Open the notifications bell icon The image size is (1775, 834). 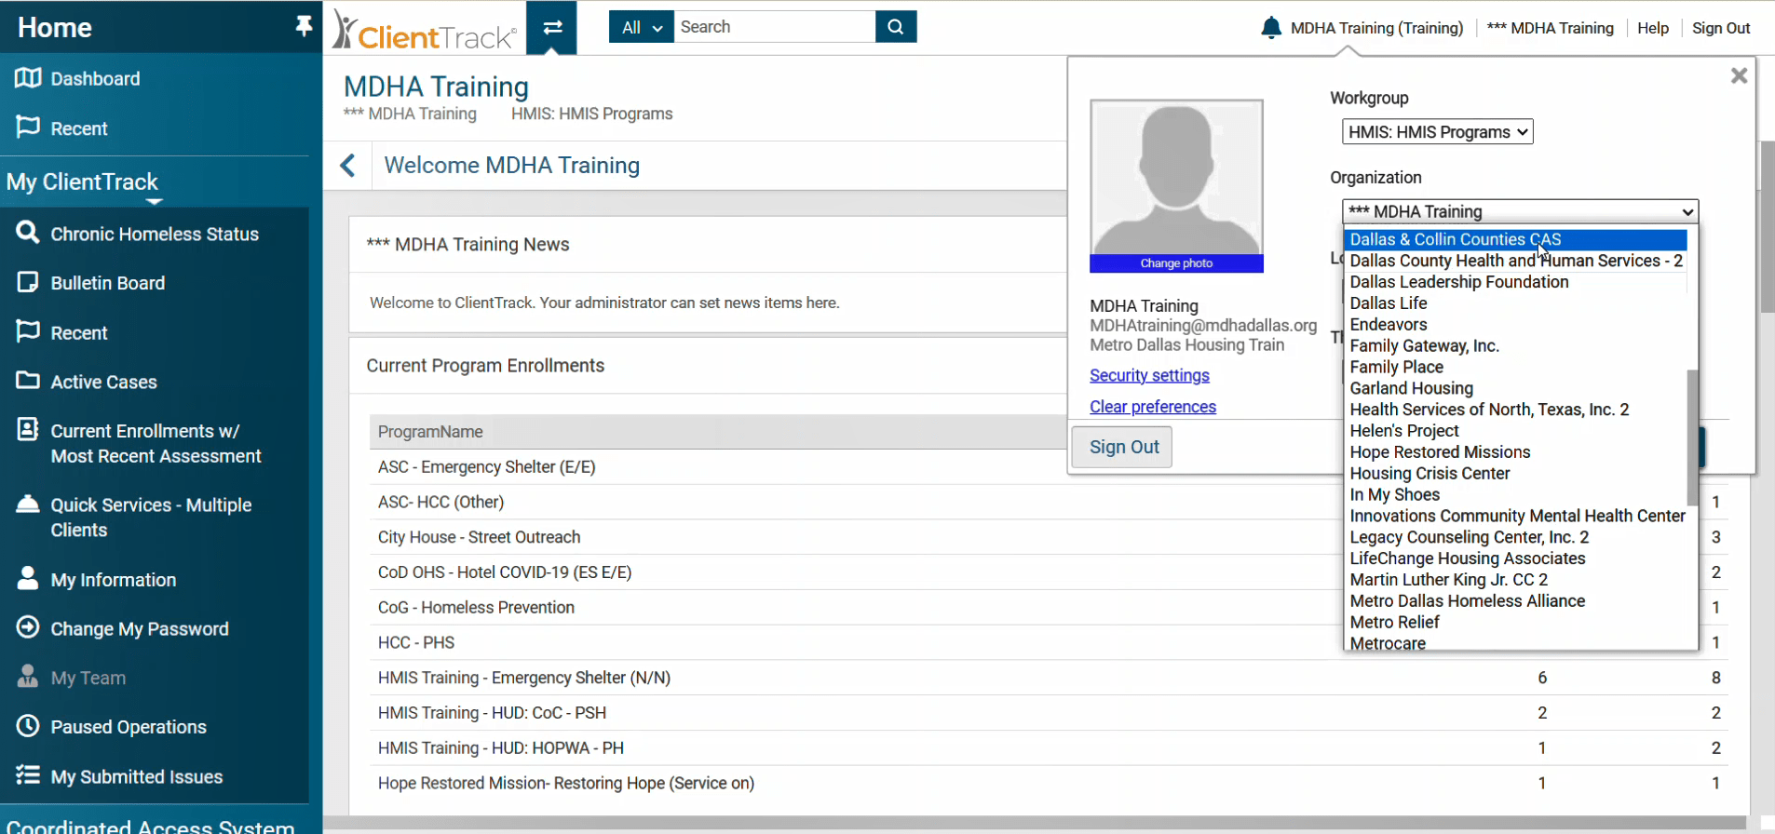(x=1271, y=28)
